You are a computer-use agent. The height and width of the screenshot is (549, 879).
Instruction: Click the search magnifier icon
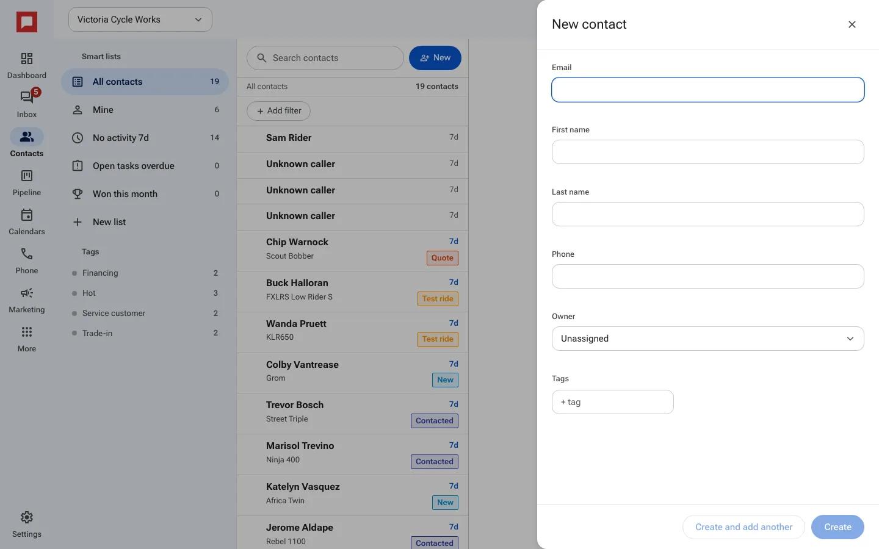click(x=262, y=58)
